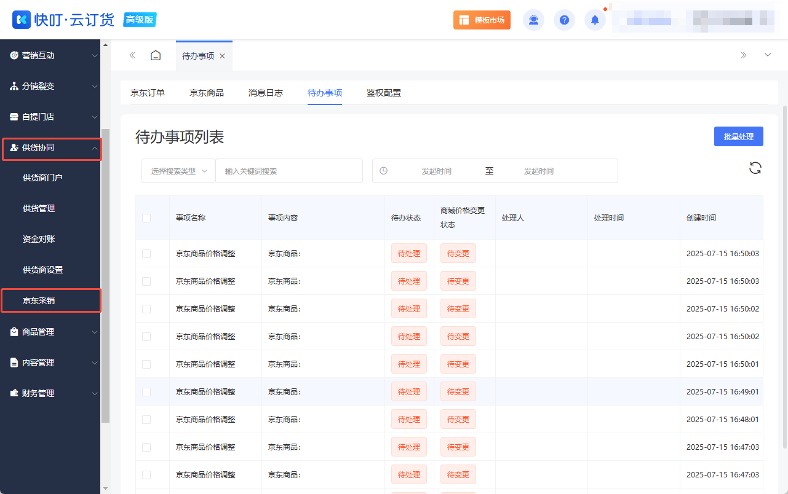Open 资金对账 in sidebar
This screenshot has width=788, height=494.
click(x=39, y=239)
